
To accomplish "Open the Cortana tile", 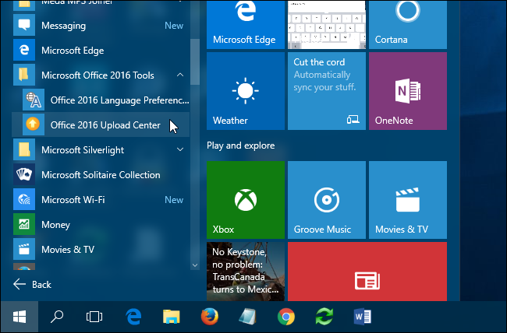I will 408,25.
